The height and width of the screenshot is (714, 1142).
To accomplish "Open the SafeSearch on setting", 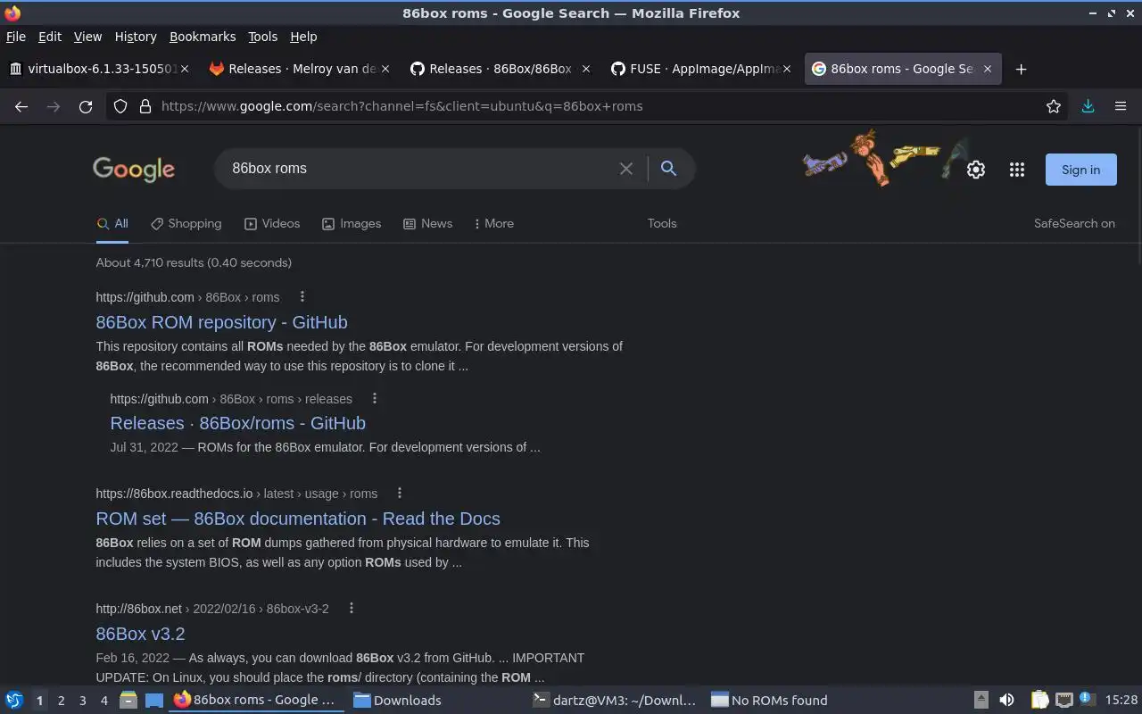I will coord(1074,223).
